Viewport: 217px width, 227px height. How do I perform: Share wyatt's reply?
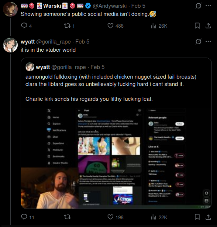(208, 217)
